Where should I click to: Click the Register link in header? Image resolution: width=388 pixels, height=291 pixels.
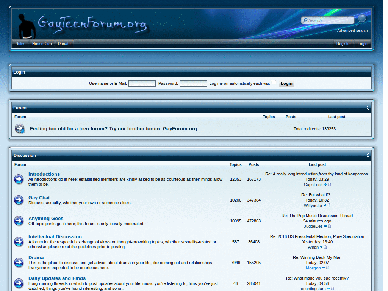click(x=343, y=44)
